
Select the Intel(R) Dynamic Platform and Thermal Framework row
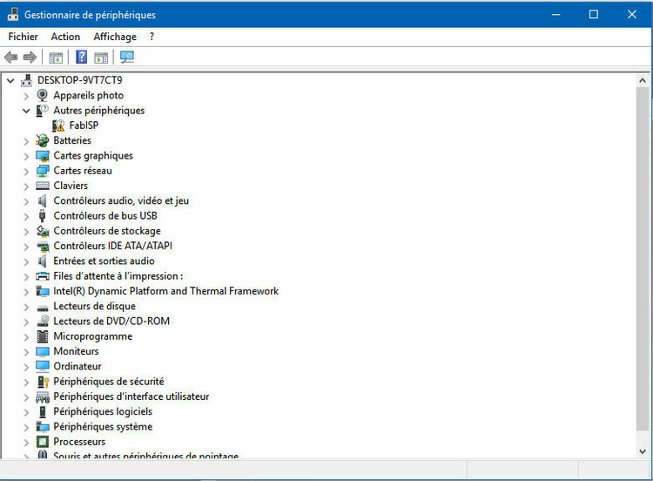[x=165, y=291]
